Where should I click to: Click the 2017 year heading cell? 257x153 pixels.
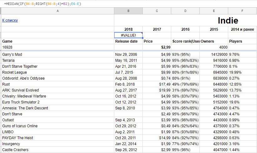click(157, 29)
